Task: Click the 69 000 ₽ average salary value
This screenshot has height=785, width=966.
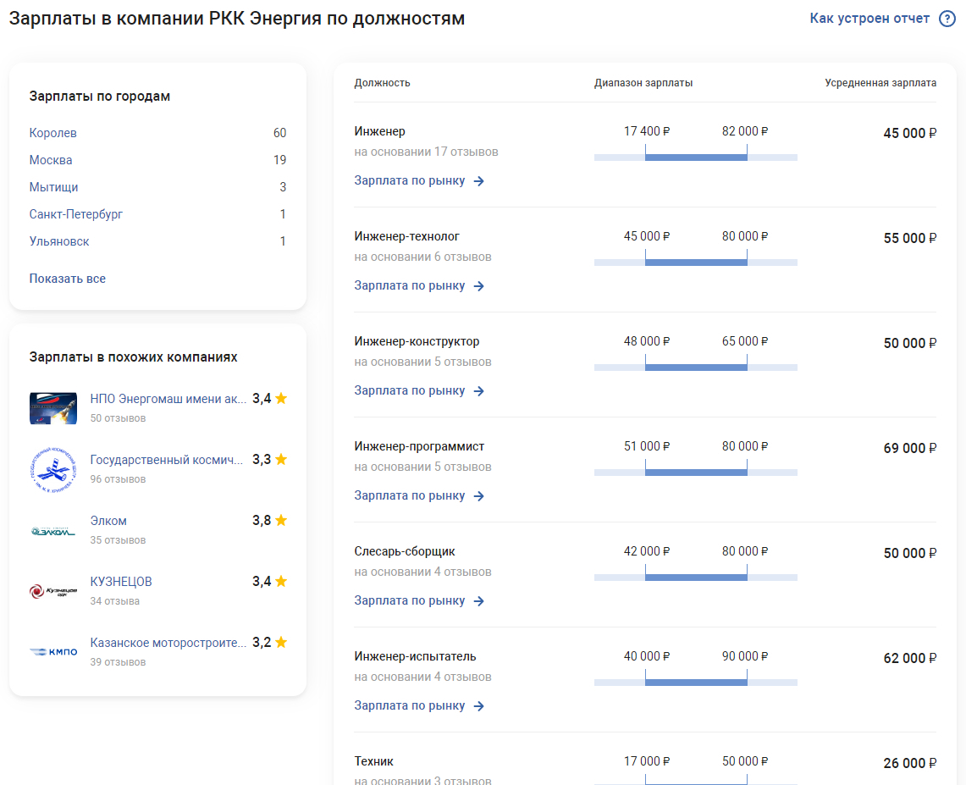Action: click(x=910, y=449)
